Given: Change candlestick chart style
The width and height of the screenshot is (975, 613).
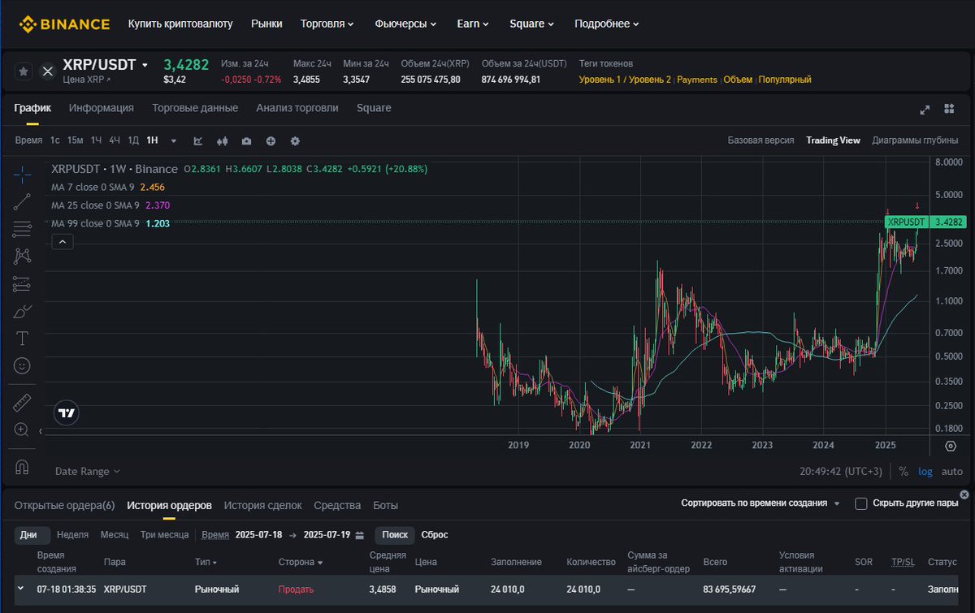Looking at the screenshot, I should [222, 140].
